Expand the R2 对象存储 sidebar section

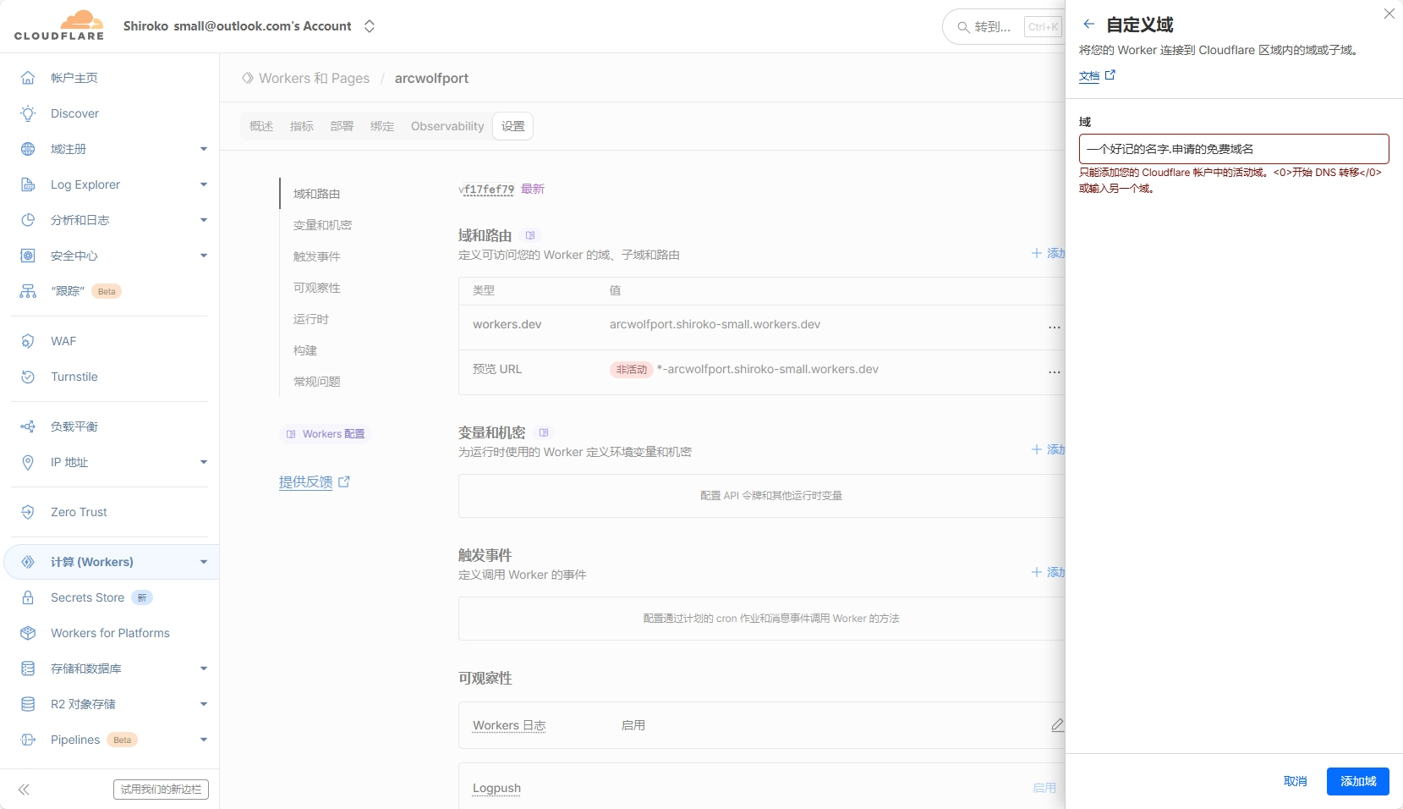[x=203, y=704]
